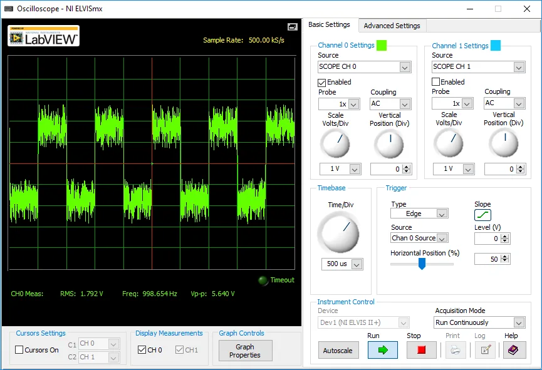Minimize the Oscilloscope window
Image resolution: width=542 pixels, height=370 pixels.
coord(470,9)
